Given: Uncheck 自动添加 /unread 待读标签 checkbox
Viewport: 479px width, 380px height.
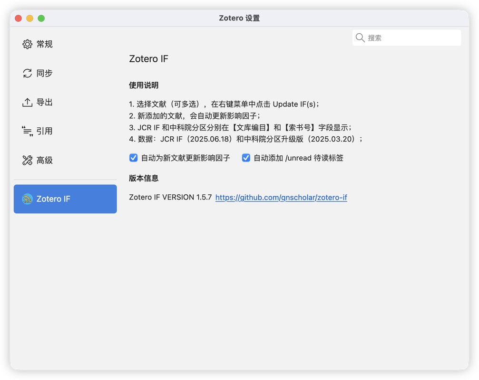Looking at the screenshot, I should click(246, 158).
